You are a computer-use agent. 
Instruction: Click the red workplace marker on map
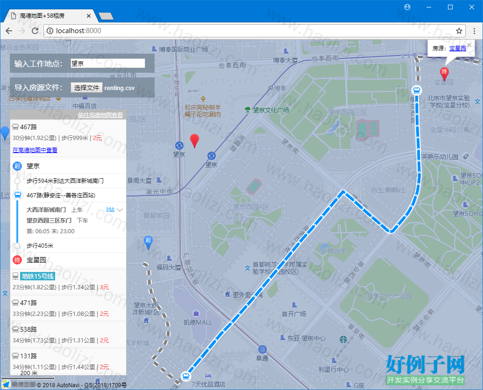pyautogui.click(x=194, y=141)
